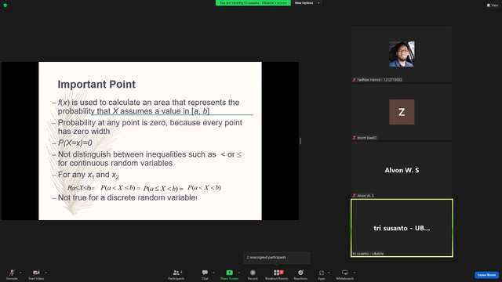Viewport: 502px width, 282px height.
Task: Click the 'Important Point' slide title
Action: pos(96,85)
